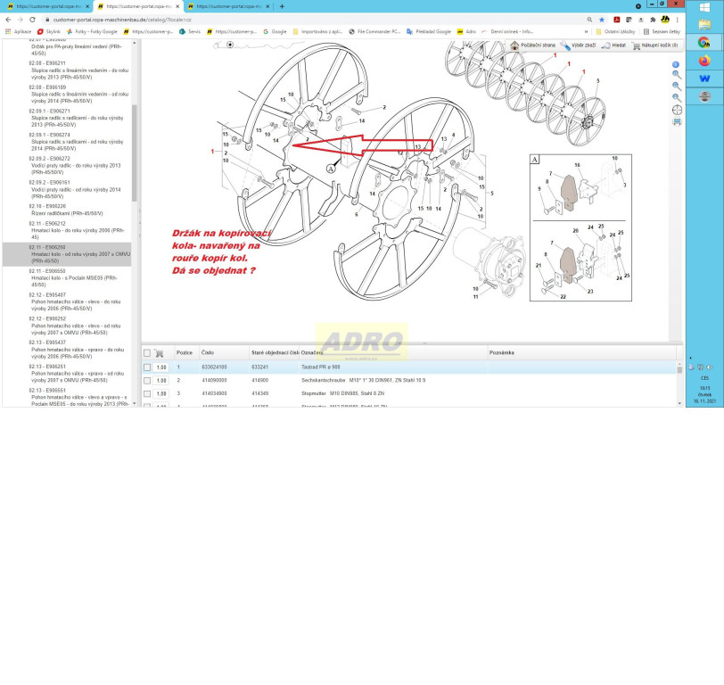Open the Adro bookmark
This screenshot has height=685, width=724.
click(466, 32)
